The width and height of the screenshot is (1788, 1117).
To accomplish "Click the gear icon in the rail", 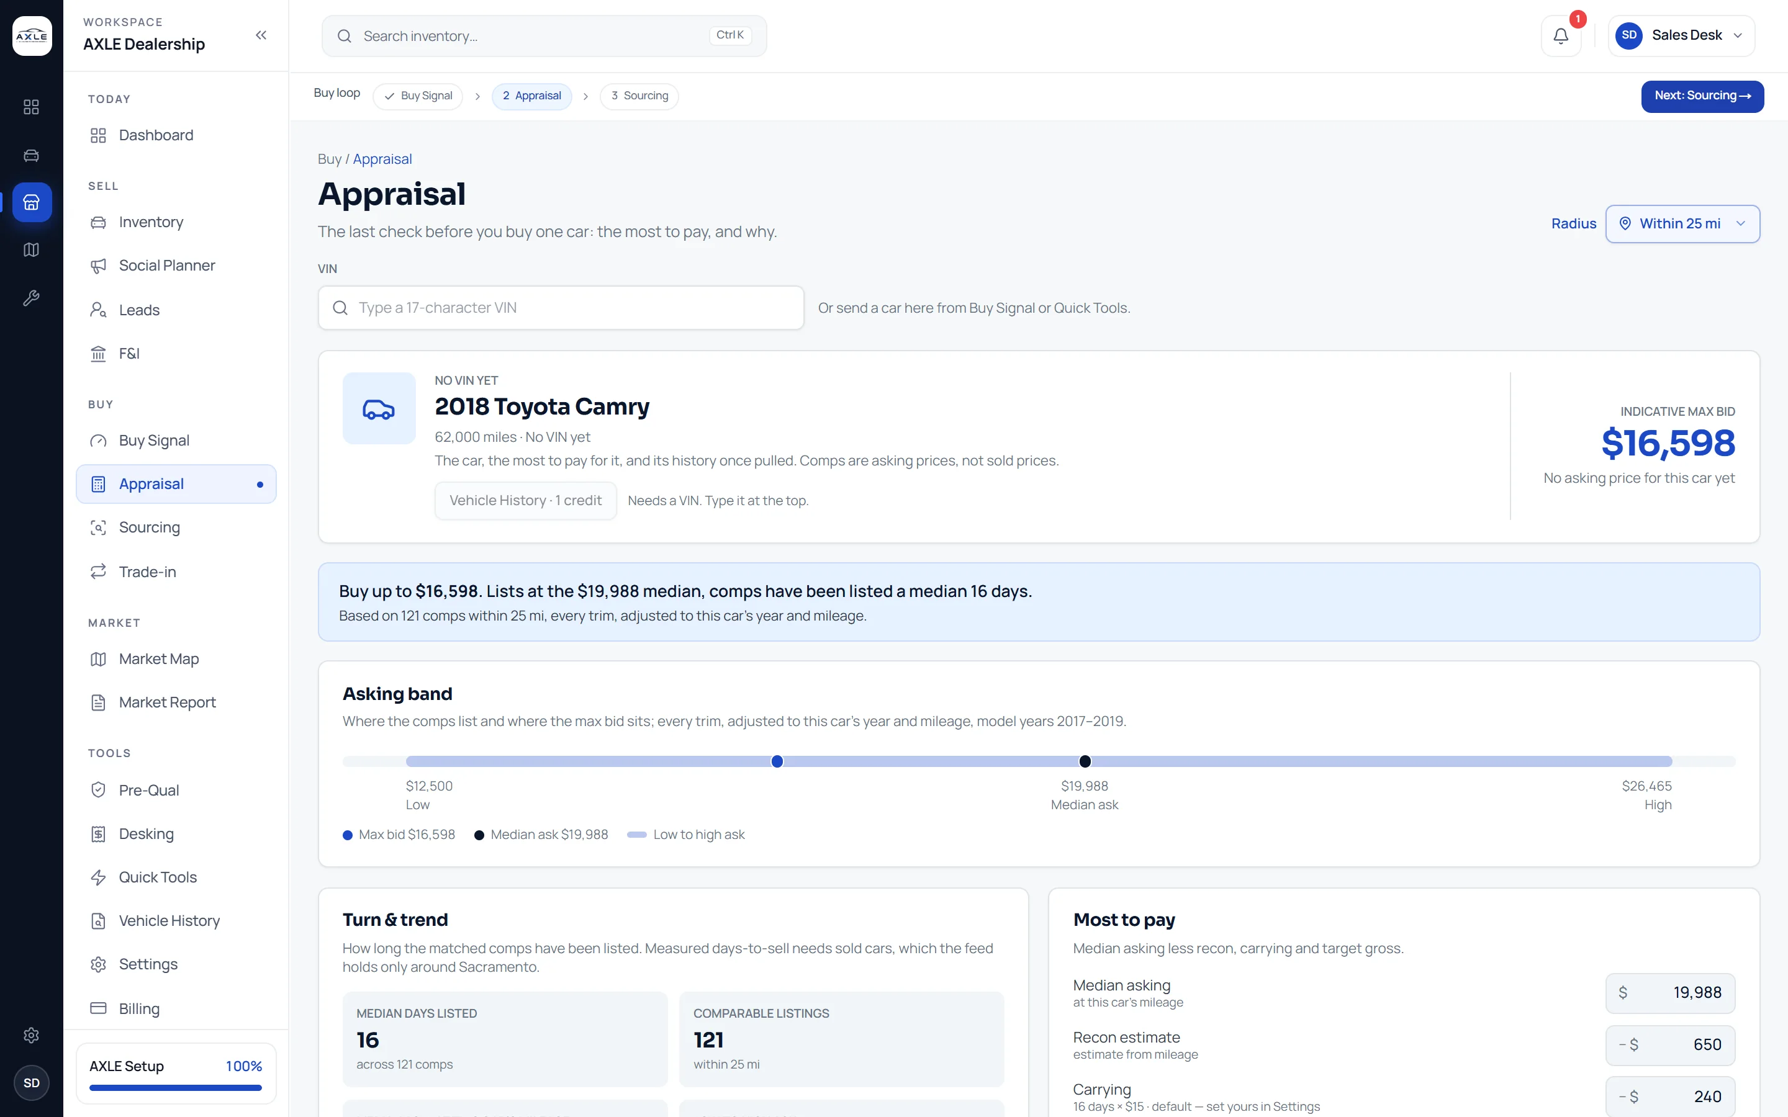I will pyautogui.click(x=31, y=1035).
